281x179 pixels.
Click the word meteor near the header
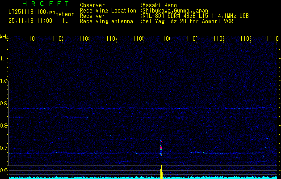65,14
